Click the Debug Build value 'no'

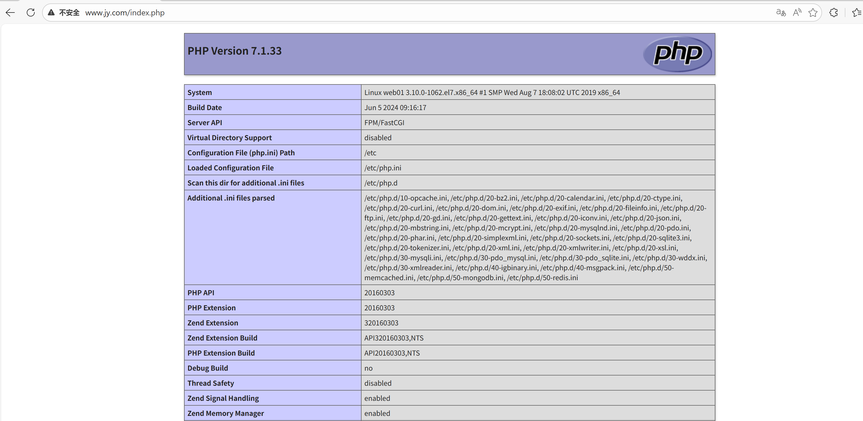click(x=368, y=368)
